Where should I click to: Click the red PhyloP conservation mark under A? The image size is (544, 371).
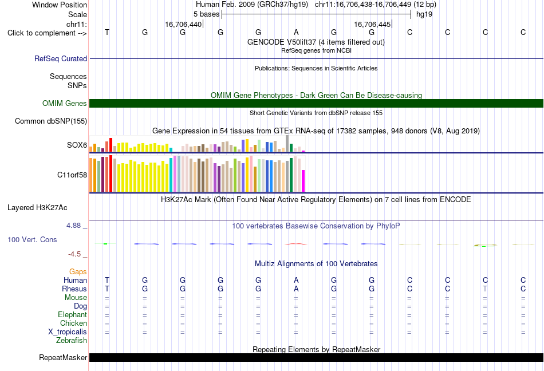(x=296, y=244)
